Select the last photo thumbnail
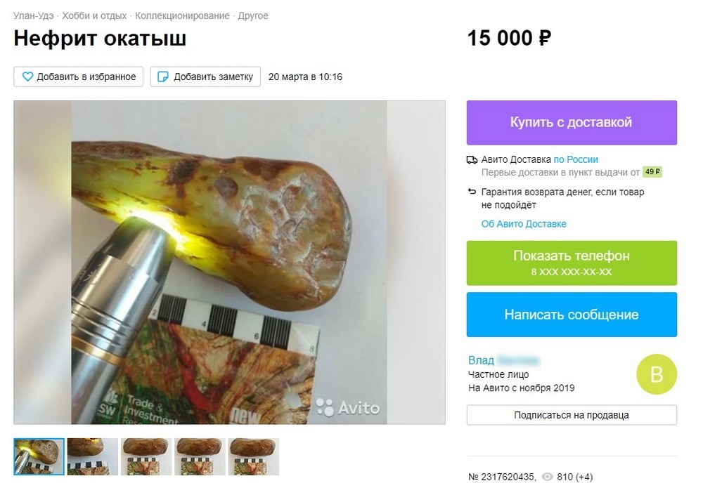This screenshot has height=495, width=703. (x=253, y=456)
